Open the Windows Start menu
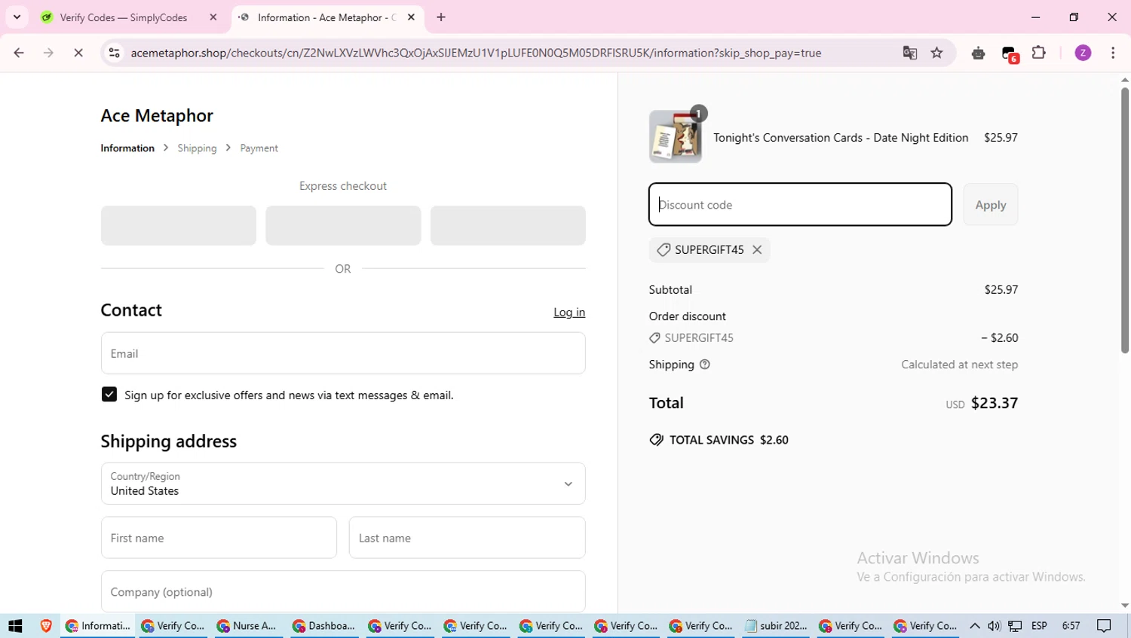Screen dimensions: 1131x638 tap(15, 626)
